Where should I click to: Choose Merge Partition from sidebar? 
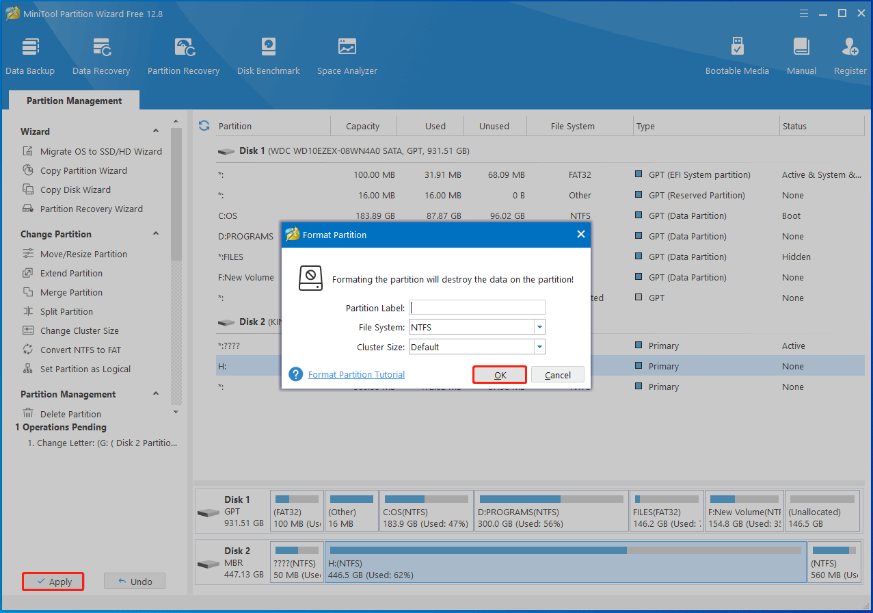coord(71,292)
